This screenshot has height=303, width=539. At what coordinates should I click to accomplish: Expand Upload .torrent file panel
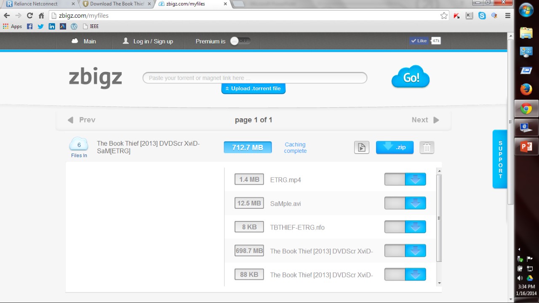[253, 88]
